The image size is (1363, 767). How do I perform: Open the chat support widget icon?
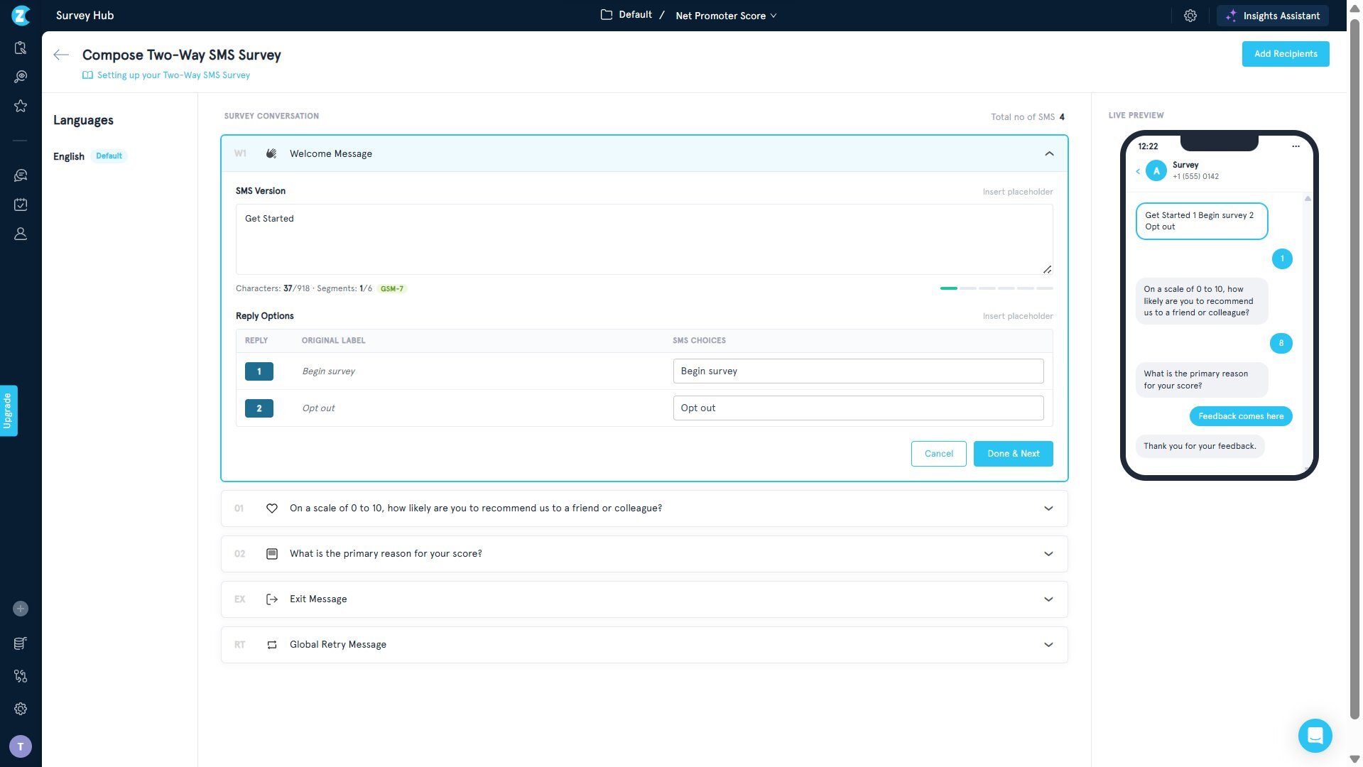click(x=1315, y=736)
